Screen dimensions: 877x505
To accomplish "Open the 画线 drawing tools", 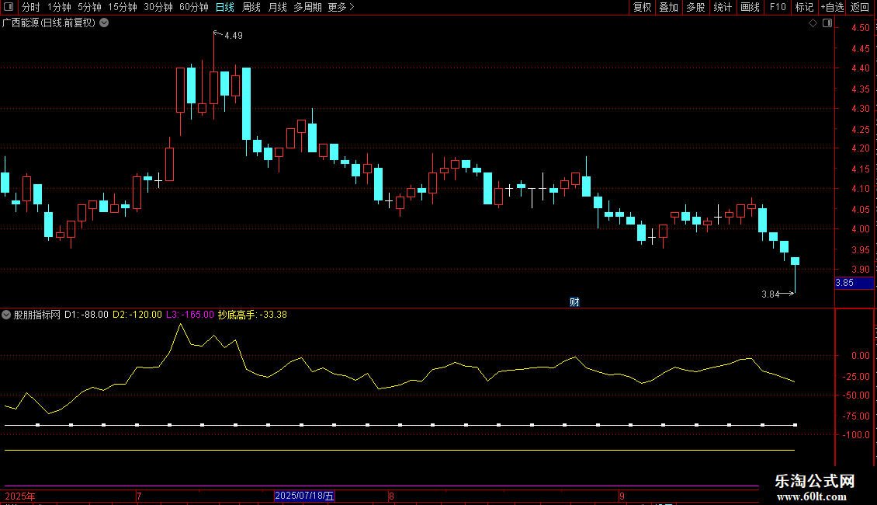I will point(750,7).
